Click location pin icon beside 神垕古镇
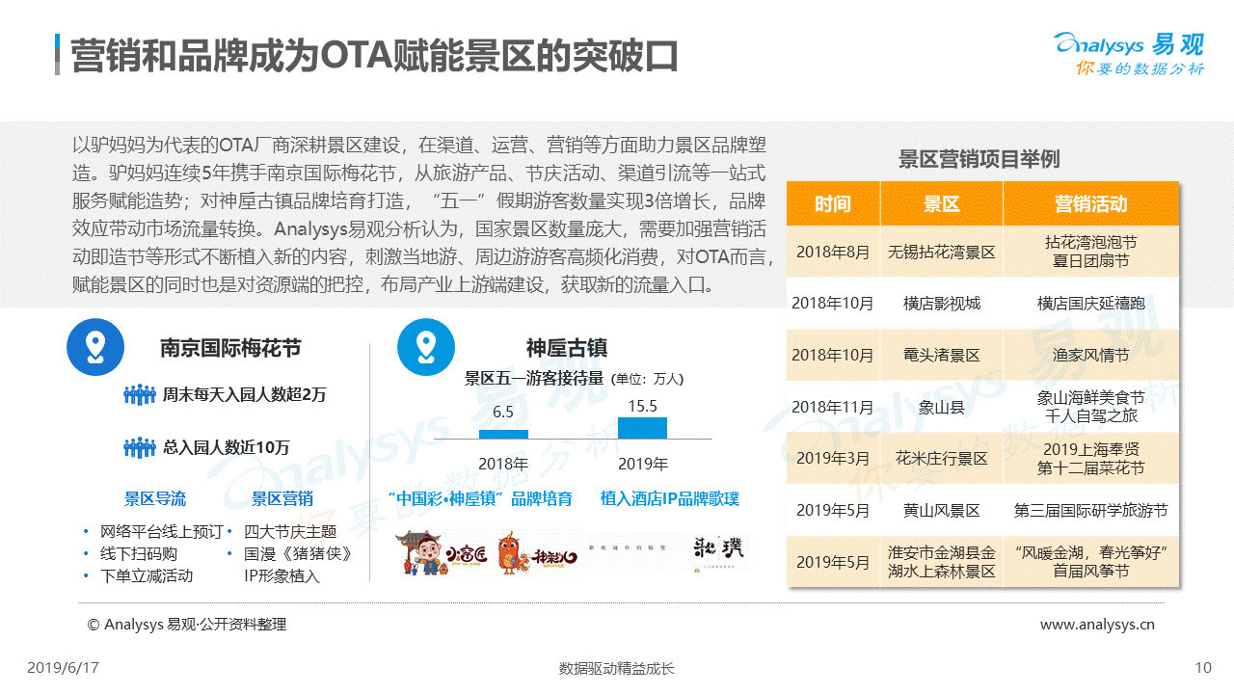Viewport: 1234px width, 694px height. pos(427,346)
